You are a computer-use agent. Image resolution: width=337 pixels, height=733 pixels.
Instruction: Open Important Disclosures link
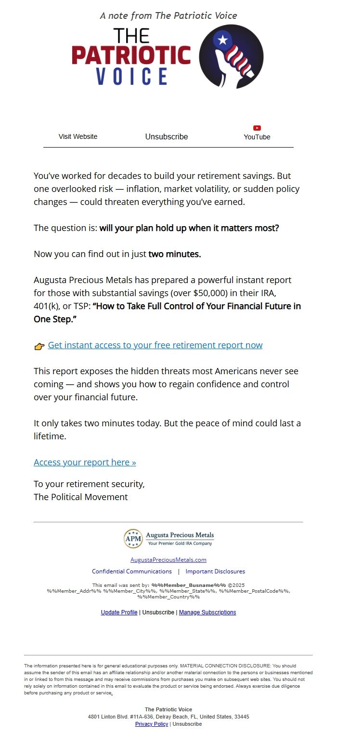pyautogui.click(x=215, y=571)
